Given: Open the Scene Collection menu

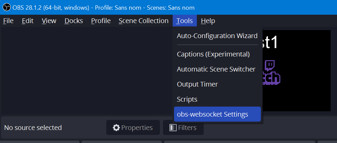Looking at the screenshot, I should point(144,21).
